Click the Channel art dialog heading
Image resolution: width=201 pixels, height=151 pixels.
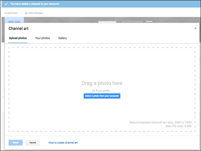(18, 28)
